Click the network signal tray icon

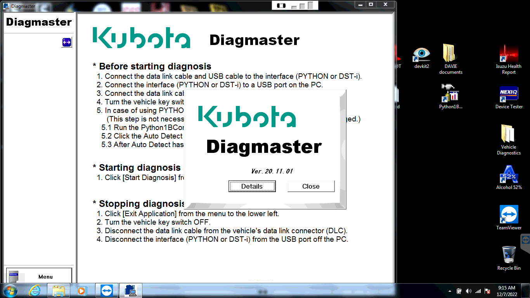478,291
